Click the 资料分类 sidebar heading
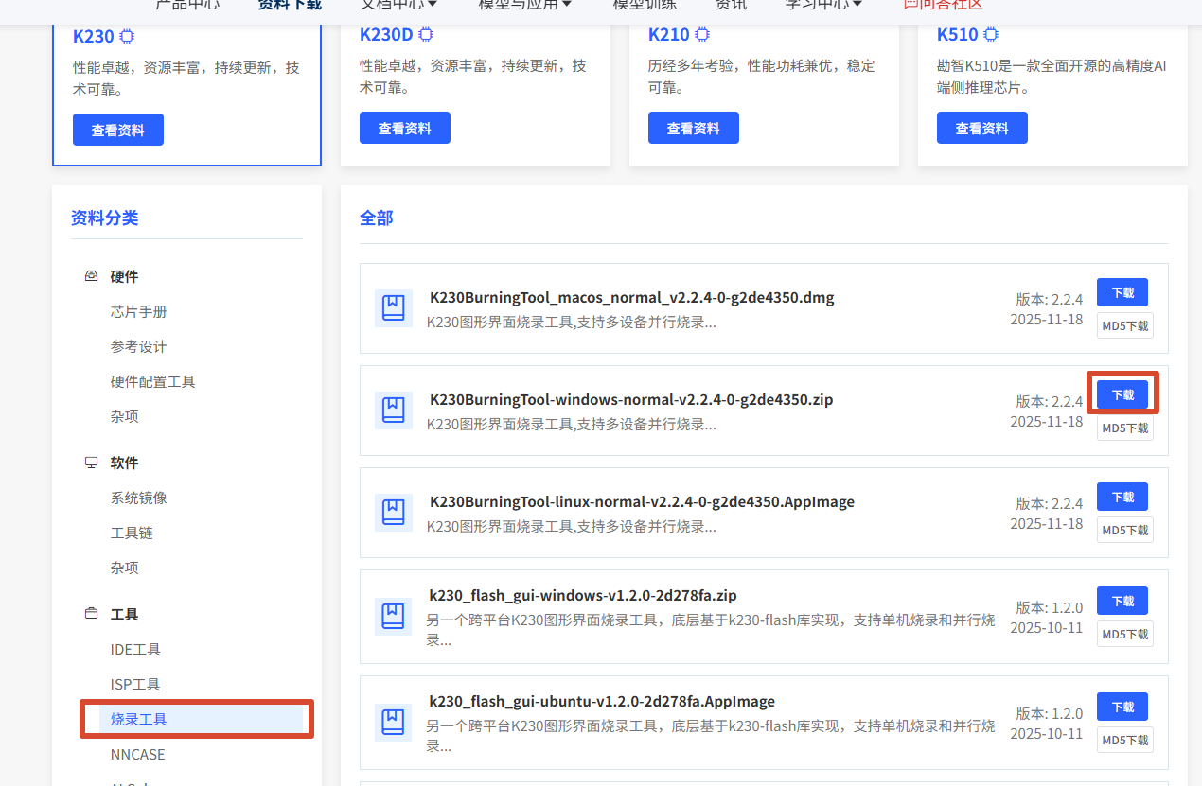 104,218
